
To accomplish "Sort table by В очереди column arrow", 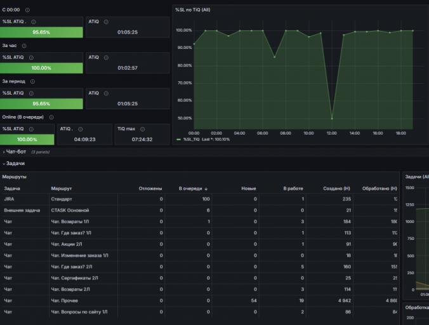I will 206,189.
